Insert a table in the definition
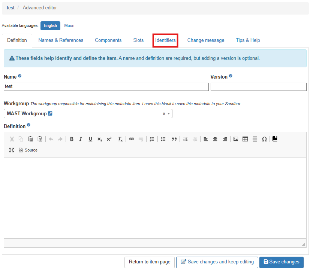Viewport: 310px width, 269px height. click(245, 139)
